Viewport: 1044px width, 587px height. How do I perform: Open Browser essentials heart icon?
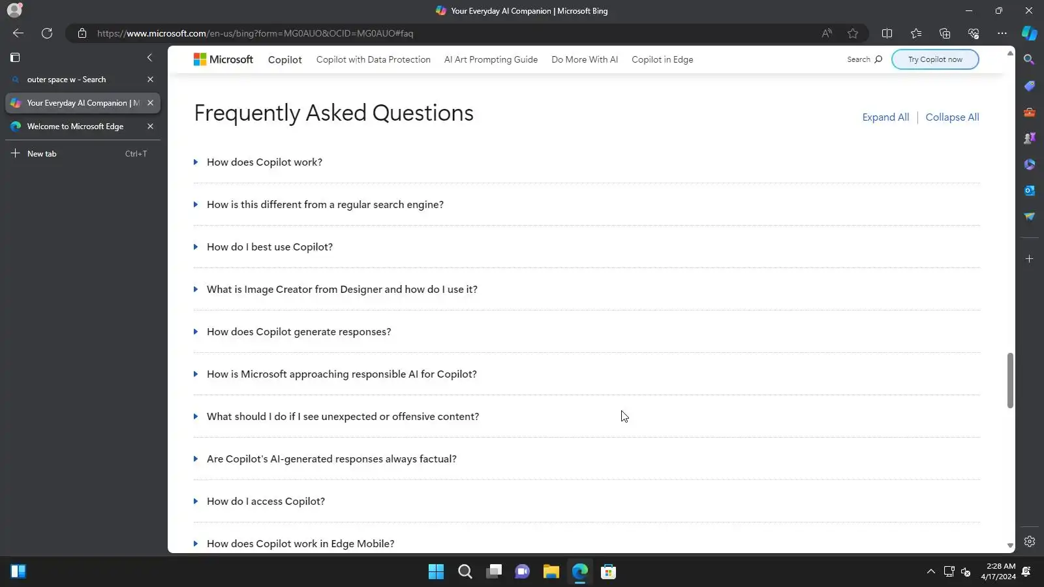[x=974, y=33]
